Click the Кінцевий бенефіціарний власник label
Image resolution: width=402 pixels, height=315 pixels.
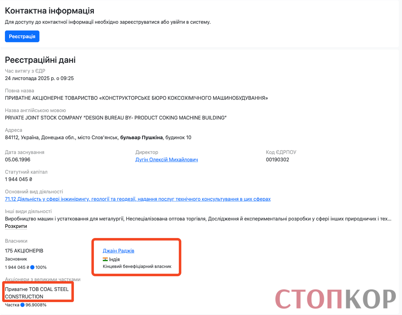coord(137,266)
